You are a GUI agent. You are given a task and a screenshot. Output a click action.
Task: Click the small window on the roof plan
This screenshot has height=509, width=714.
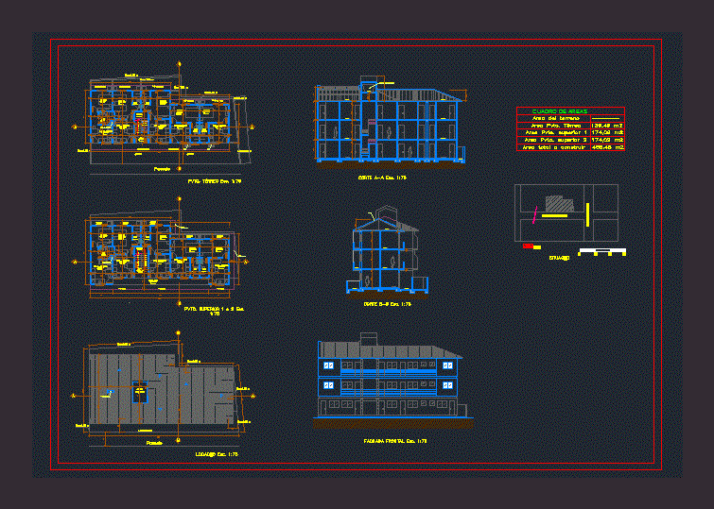[140, 392]
